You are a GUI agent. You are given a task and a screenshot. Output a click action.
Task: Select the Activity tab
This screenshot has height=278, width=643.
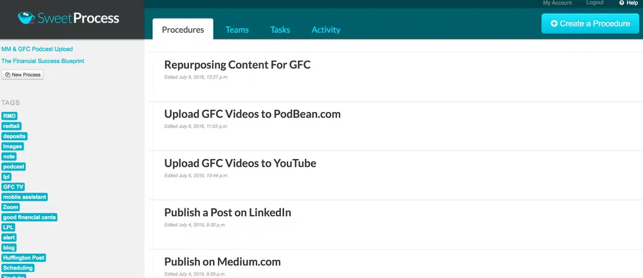[x=326, y=30]
